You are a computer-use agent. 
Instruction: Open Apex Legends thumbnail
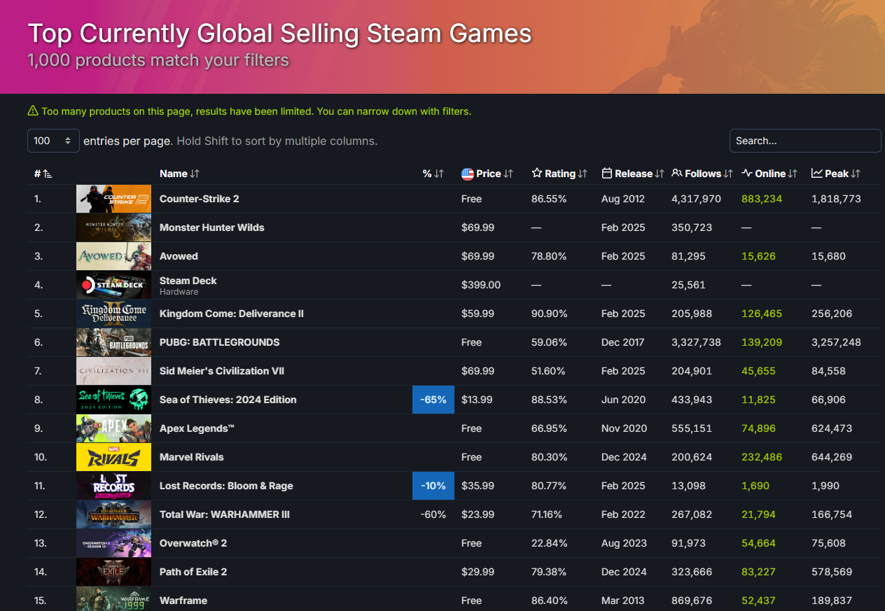(x=113, y=428)
